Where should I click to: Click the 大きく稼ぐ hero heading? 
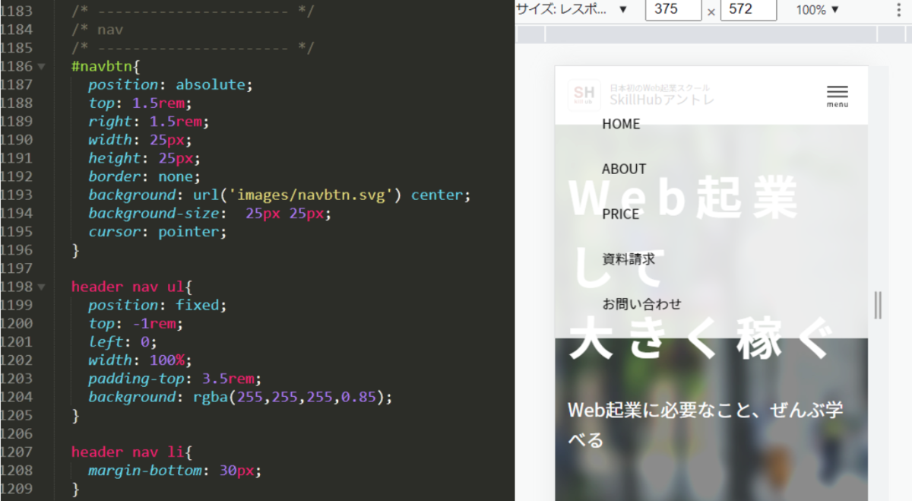[x=701, y=338]
